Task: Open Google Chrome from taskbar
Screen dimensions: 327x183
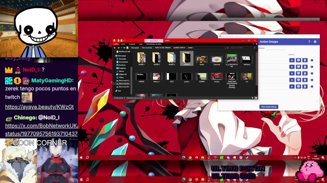Action: tap(190, 158)
